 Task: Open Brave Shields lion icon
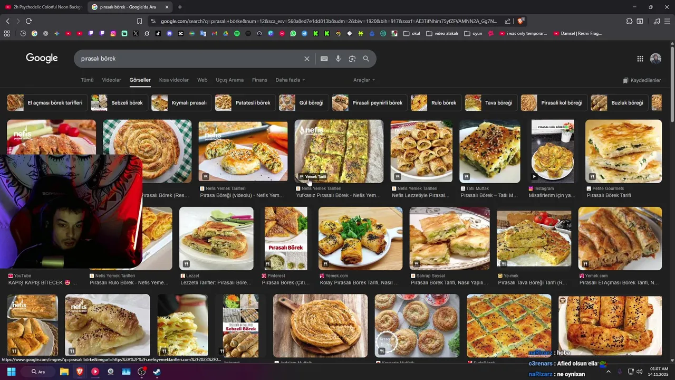[x=520, y=21]
